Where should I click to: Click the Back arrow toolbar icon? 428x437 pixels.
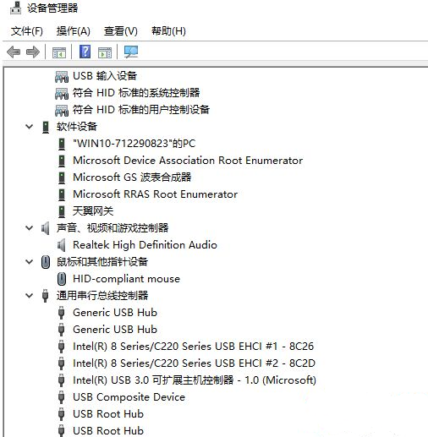click(x=14, y=52)
